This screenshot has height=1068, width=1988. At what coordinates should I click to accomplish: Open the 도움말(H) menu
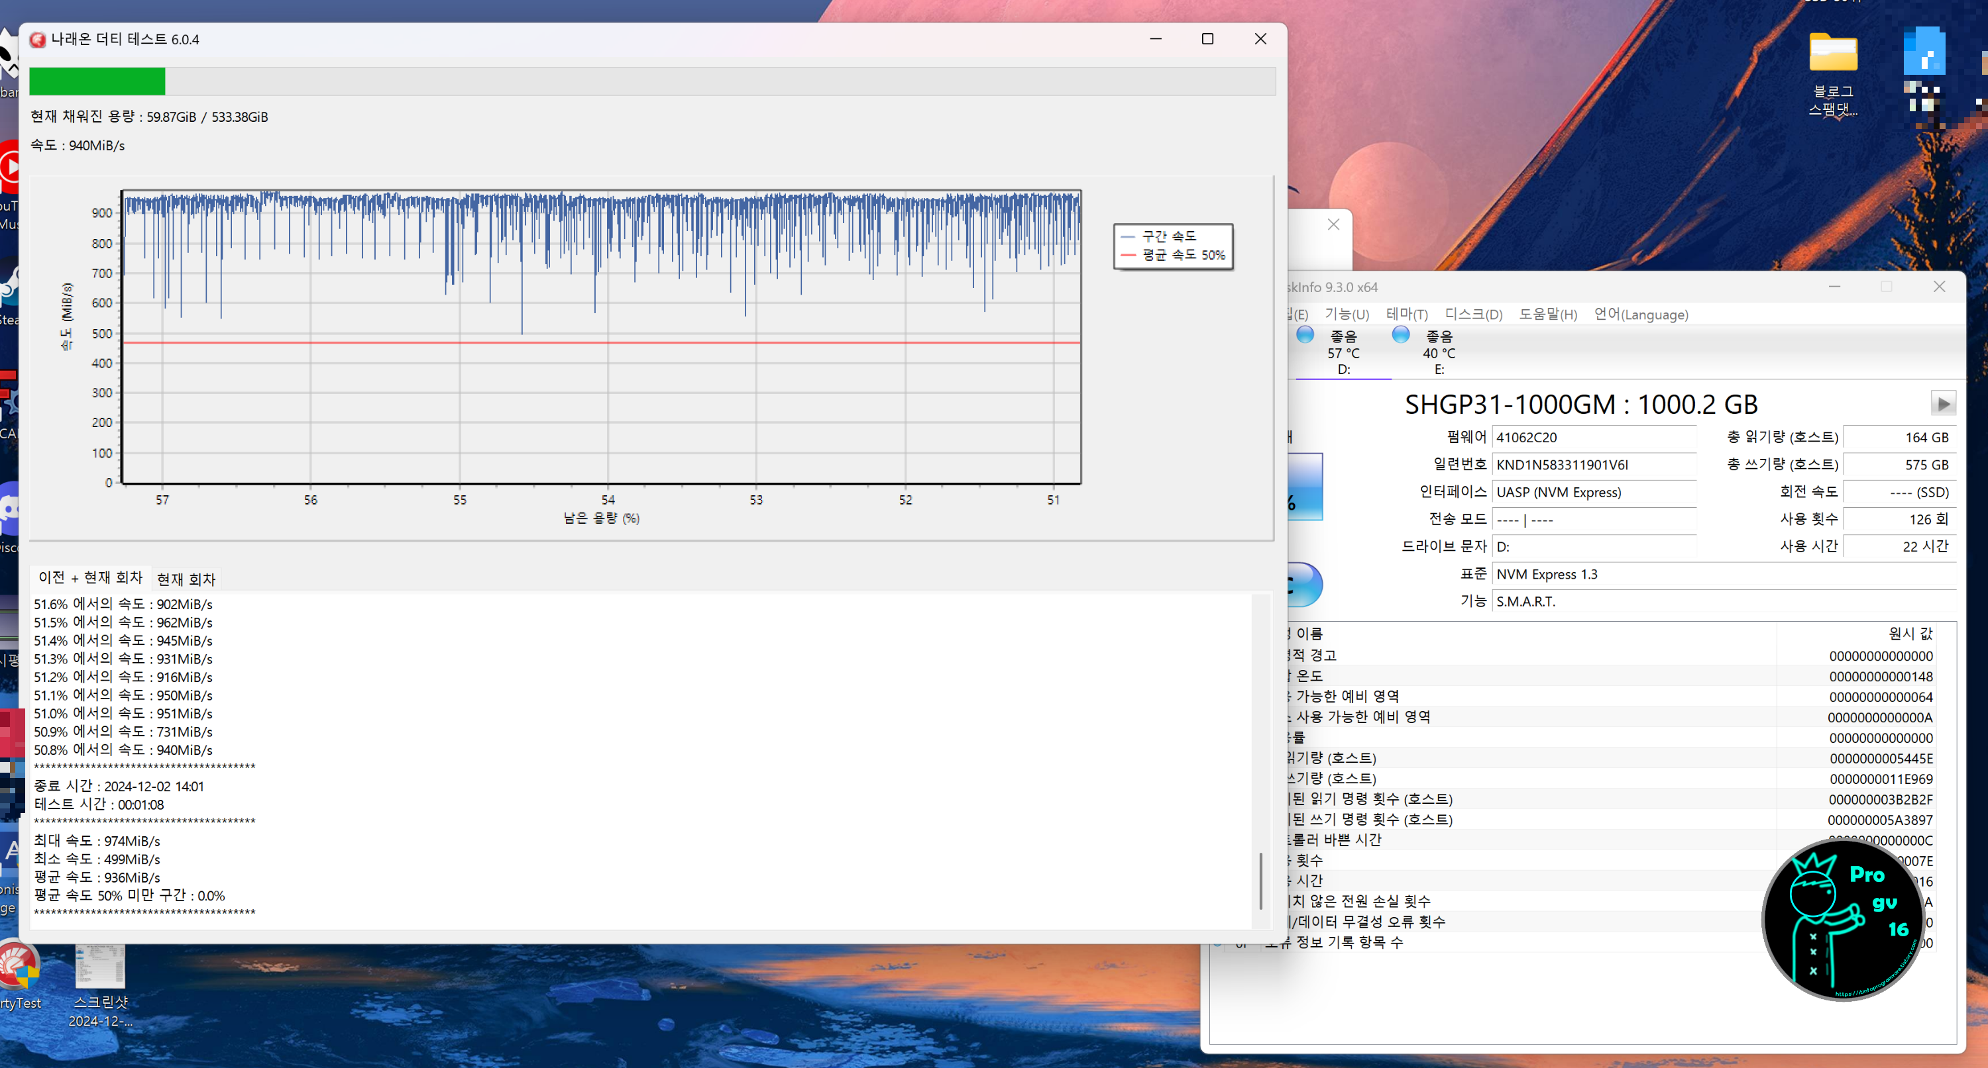pos(1547,315)
